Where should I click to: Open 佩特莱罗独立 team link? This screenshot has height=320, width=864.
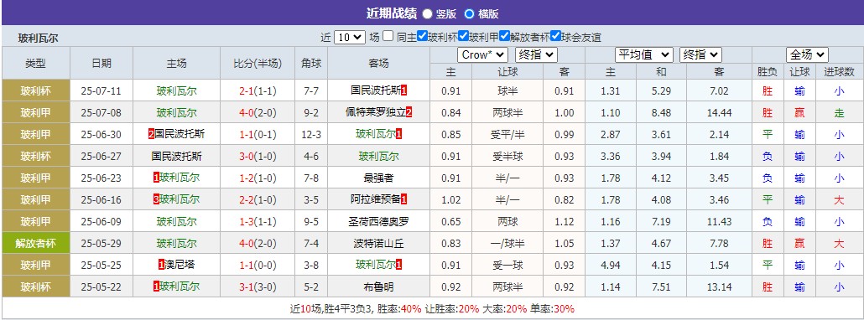[x=375, y=112]
